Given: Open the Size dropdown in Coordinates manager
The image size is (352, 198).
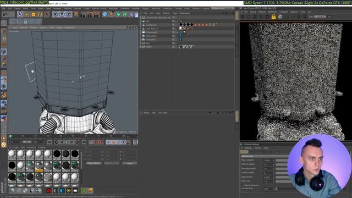Looking at the screenshot, I should pyautogui.click(x=112, y=163).
